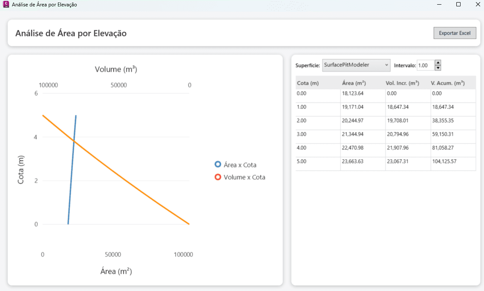The width and height of the screenshot is (484, 291).
Task: Click the Vol. Incr. (m³) column header
Action: pyautogui.click(x=402, y=83)
